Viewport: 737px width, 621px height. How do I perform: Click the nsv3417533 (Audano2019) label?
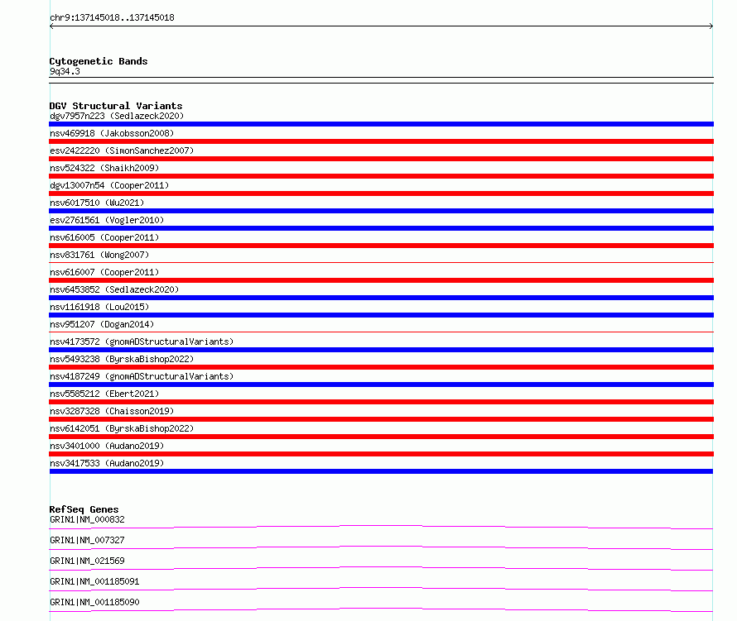107,463
